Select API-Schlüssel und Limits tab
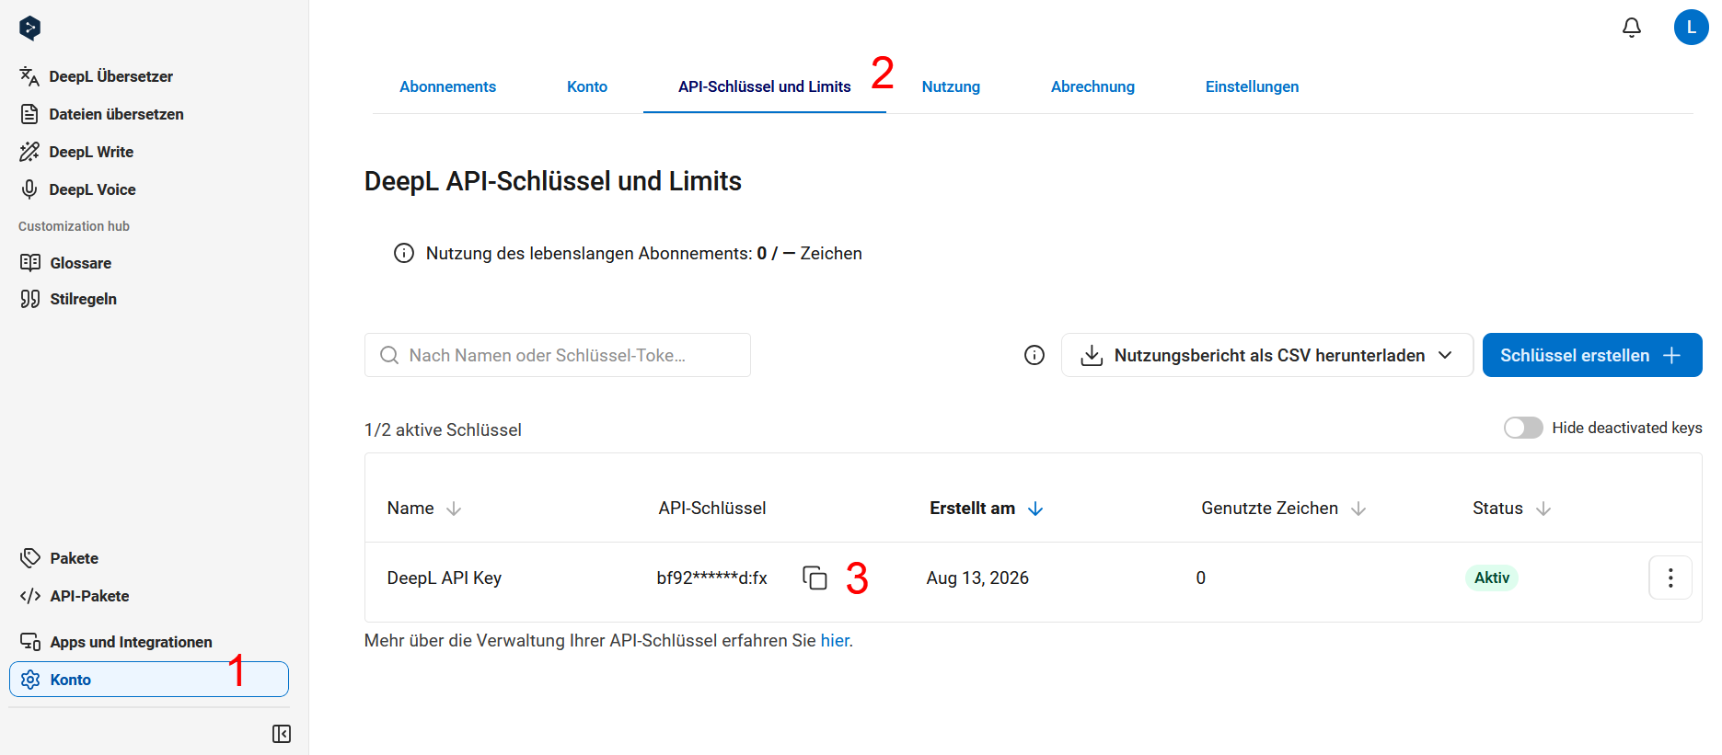The width and height of the screenshot is (1722, 755). (x=764, y=86)
